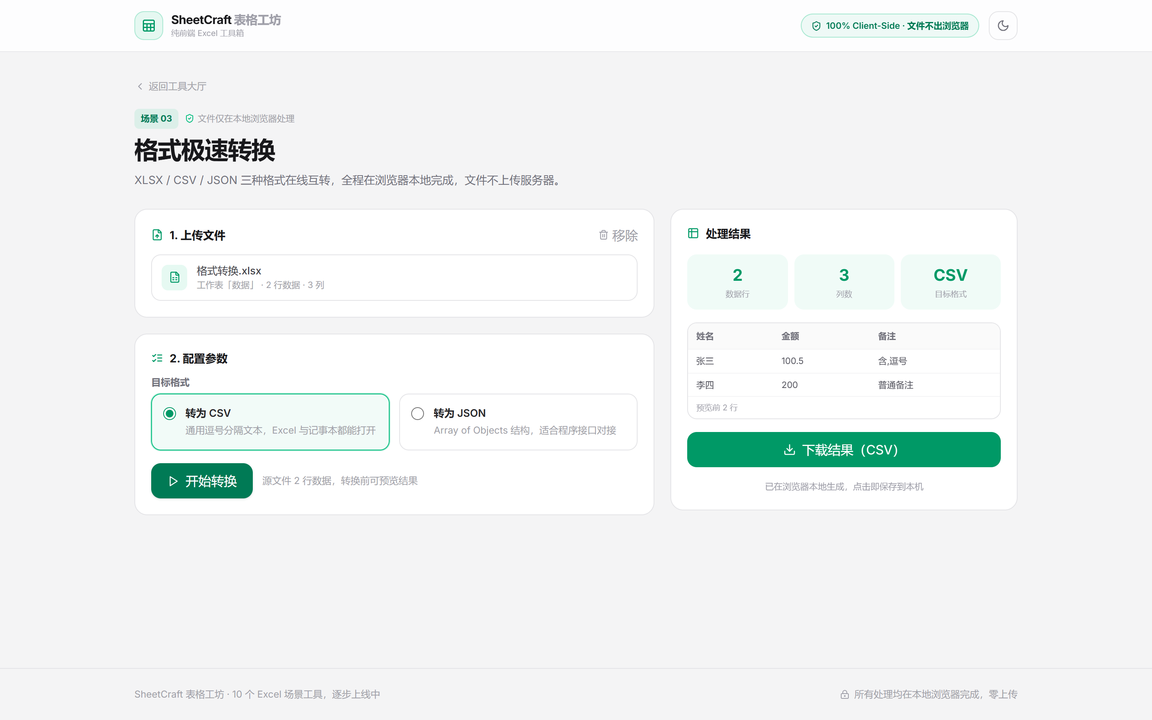Click the trash icon next to 移除
This screenshot has height=720, width=1152.
tap(603, 235)
